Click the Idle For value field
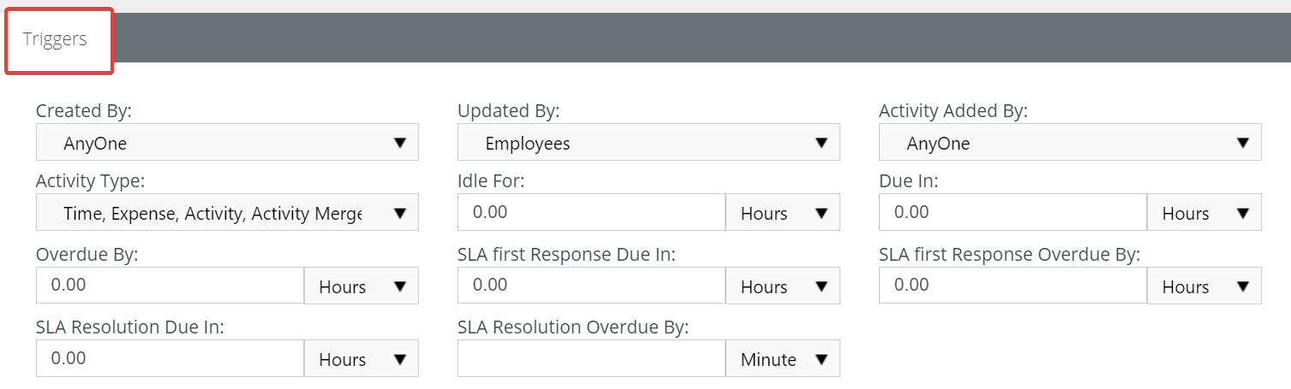Screen dimensions: 1291x389 click(591, 212)
